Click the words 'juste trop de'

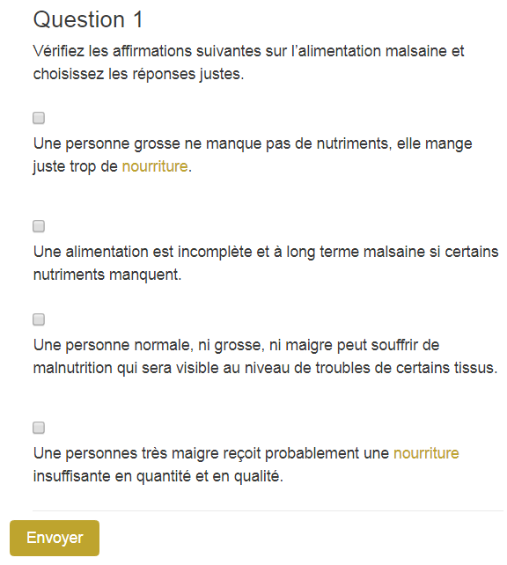coord(76,166)
